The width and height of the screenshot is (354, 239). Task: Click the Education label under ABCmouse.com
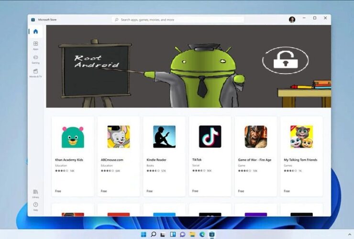pyautogui.click(x=107, y=165)
